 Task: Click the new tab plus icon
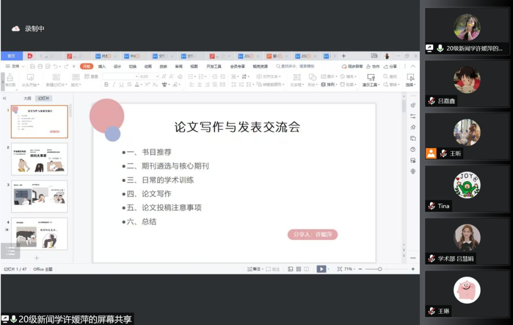[344, 56]
